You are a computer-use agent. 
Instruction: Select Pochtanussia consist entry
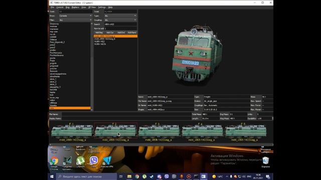coord(56,52)
